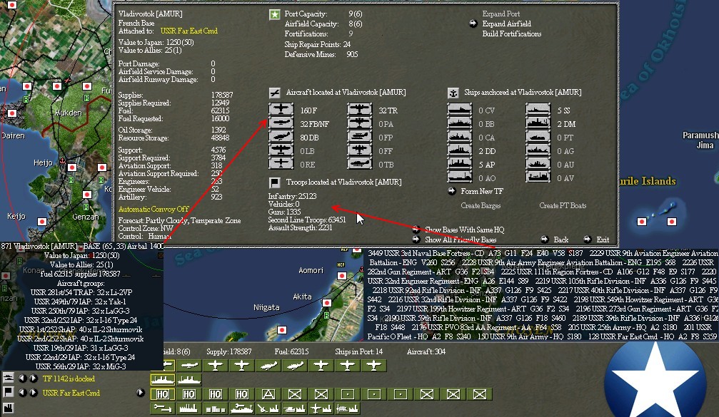This screenshot has width=719, height=417.
Task: Click the AV seaplane tender icon
Action: 538,177
